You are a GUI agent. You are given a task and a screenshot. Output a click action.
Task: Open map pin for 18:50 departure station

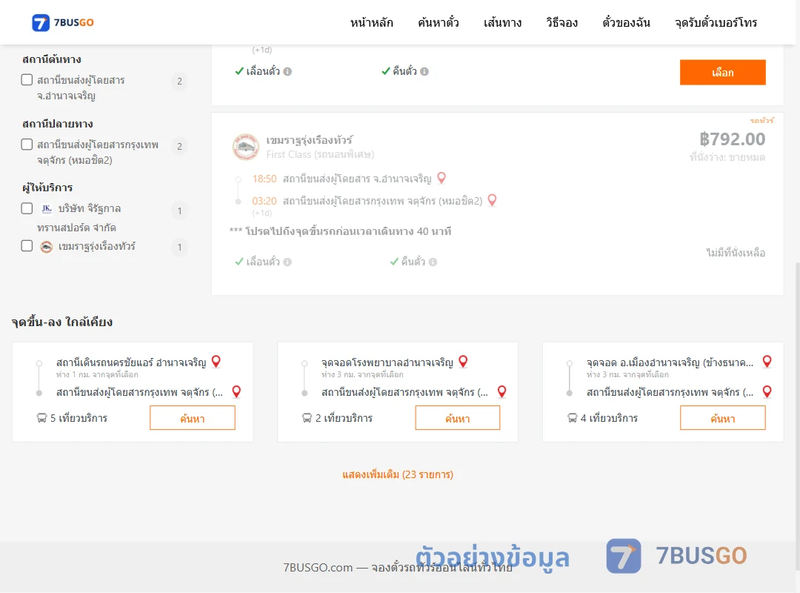441,178
